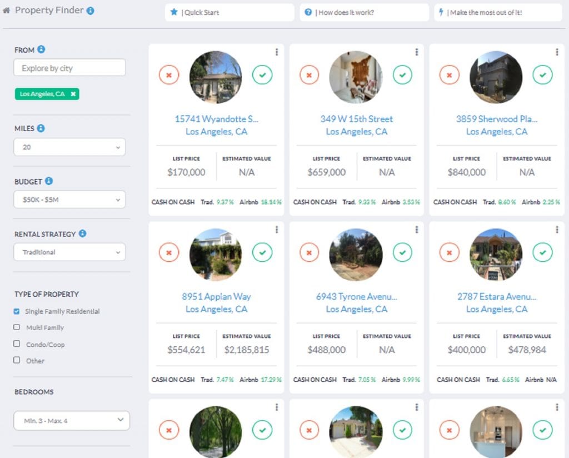Click 'Make the most out of it!'
This screenshot has height=458, width=569.
(497, 12)
